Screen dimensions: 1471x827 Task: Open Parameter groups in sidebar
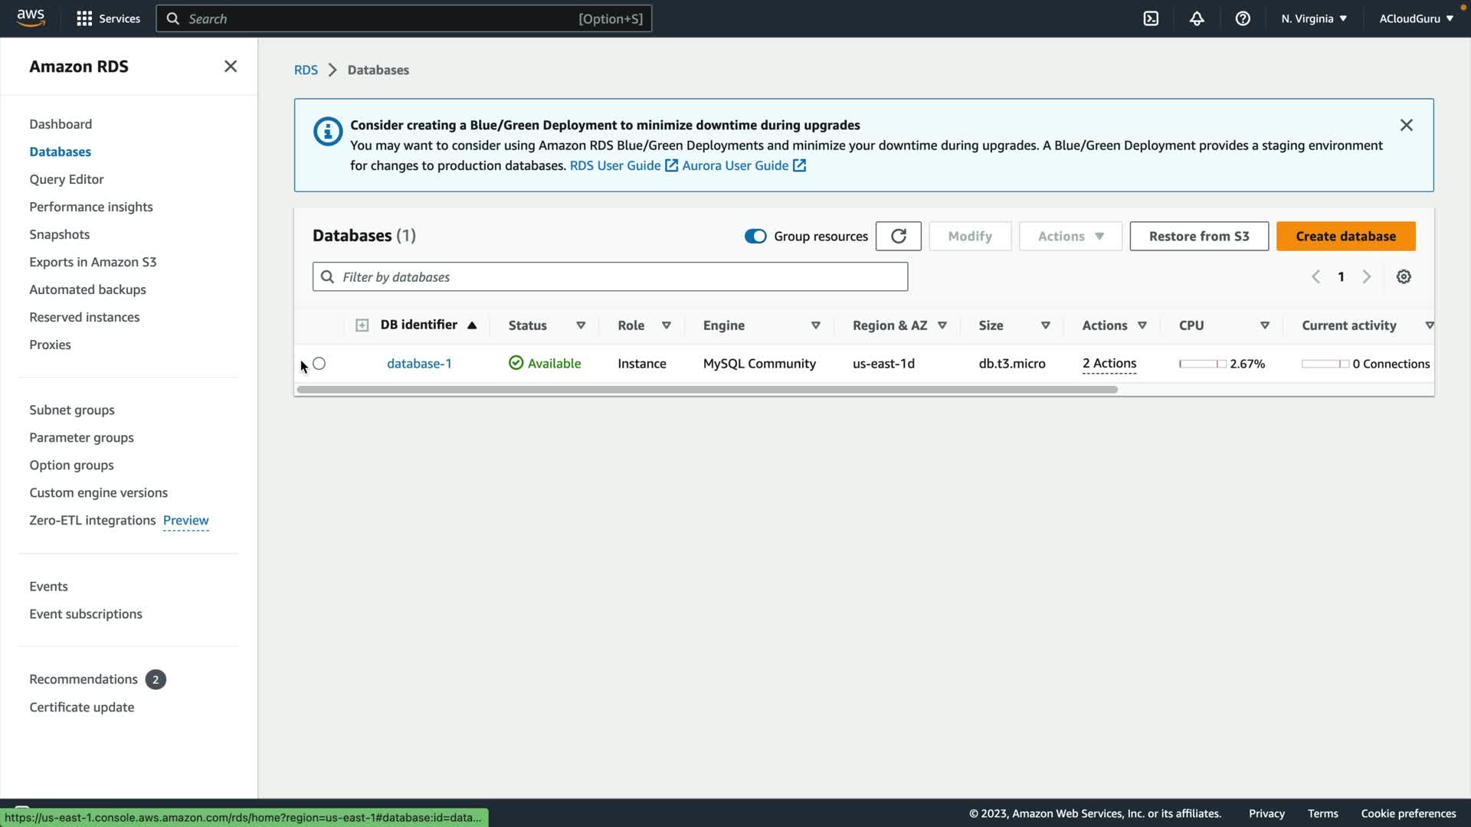pyautogui.click(x=81, y=437)
